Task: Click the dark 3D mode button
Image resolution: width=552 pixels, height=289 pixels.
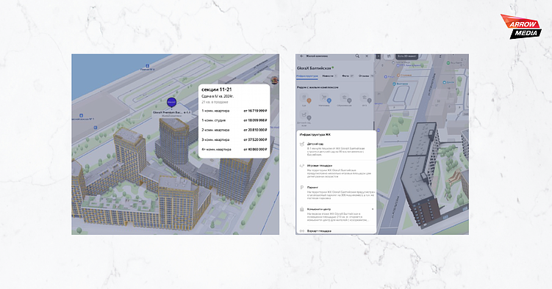Action: [x=407, y=56]
